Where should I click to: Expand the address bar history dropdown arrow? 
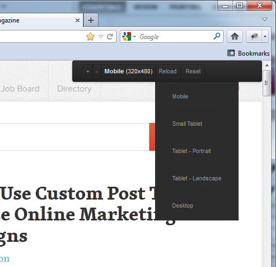(101, 36)
